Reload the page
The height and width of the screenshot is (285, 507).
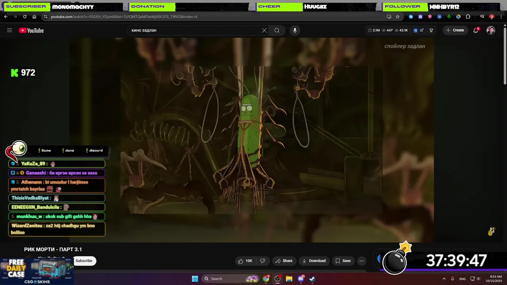click(x=25, y=17)
